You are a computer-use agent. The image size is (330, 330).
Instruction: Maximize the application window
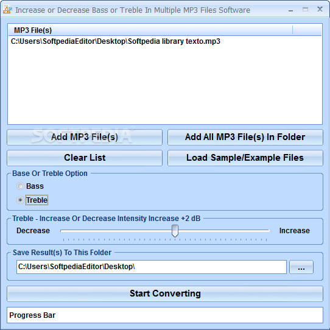(306, 10)
